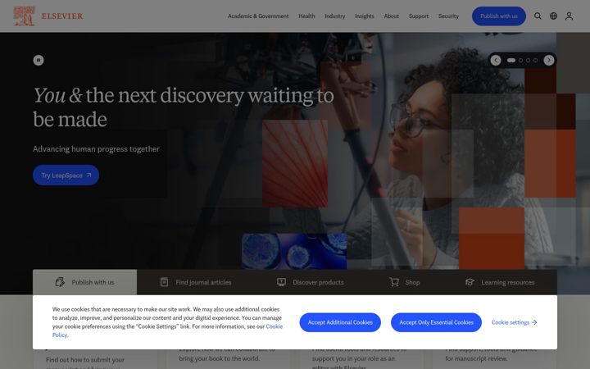This screenshot has width=590, height=369.
Task: Go to previous carousel slide arrow
Action: click(496, 60)
